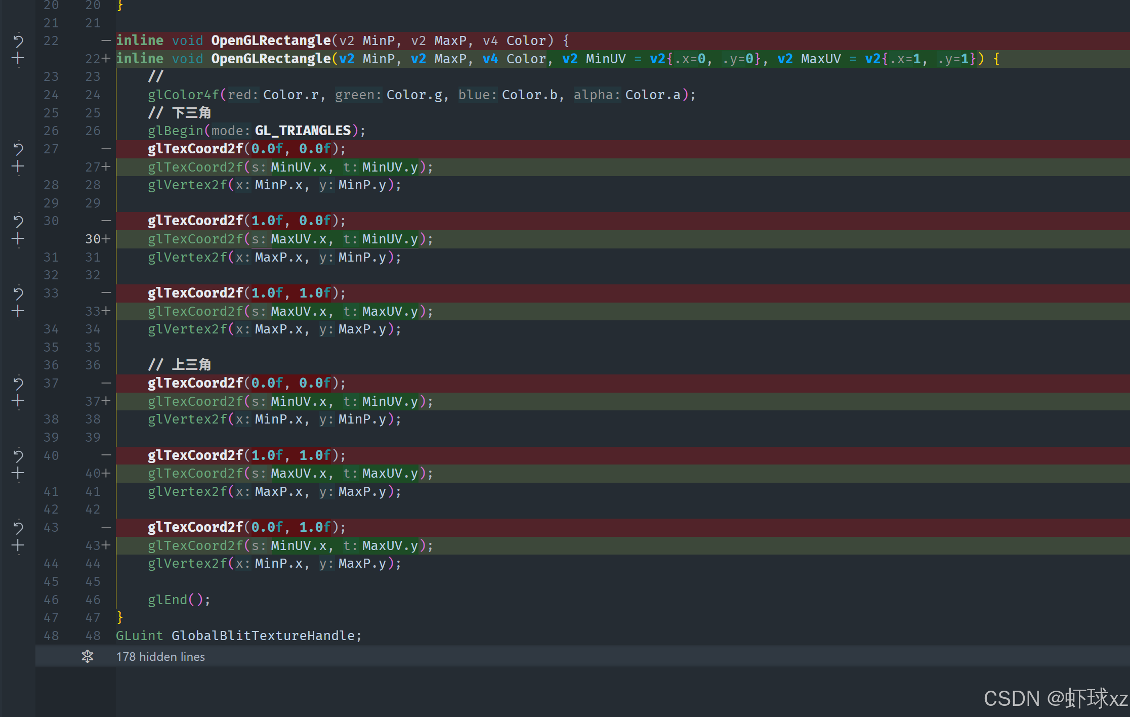The height and width of the screenshot is (717, 1130).
Task: Click plus icon beside added line 30
Action: point(18,239)
